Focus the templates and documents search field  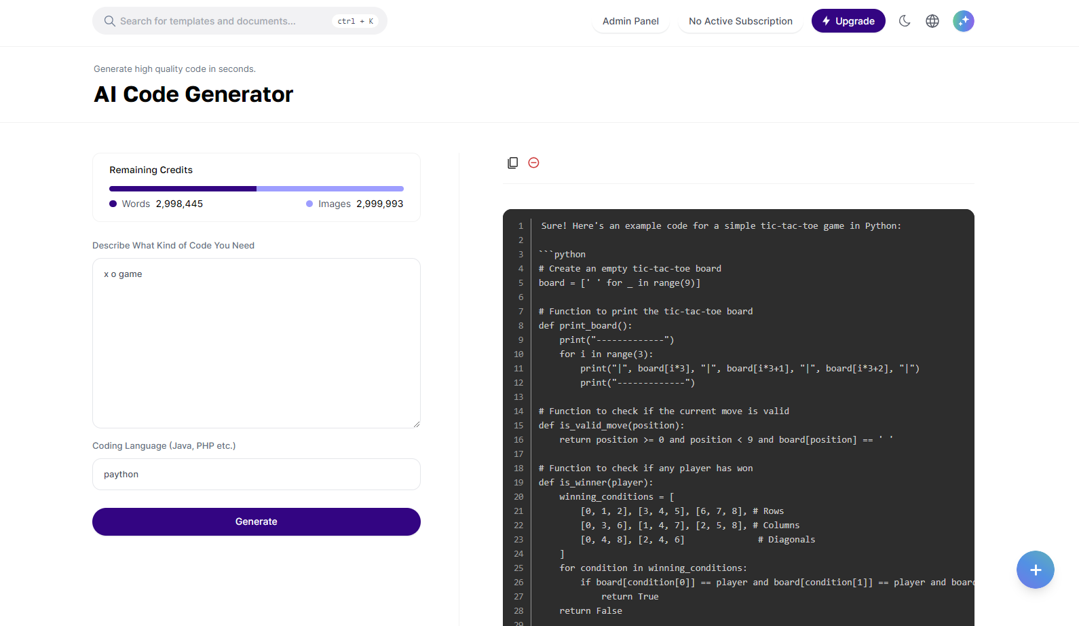tap(240, 21)
